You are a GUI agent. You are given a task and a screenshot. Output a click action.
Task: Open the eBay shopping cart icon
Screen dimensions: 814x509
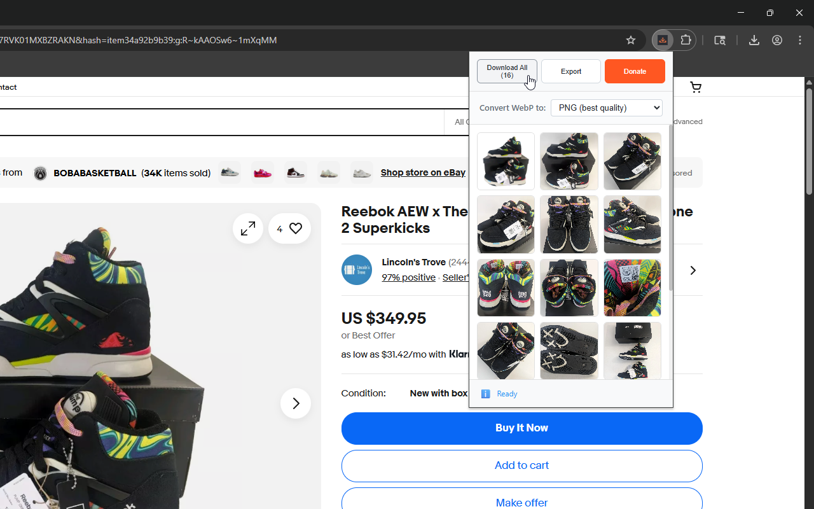coord(696,87)
